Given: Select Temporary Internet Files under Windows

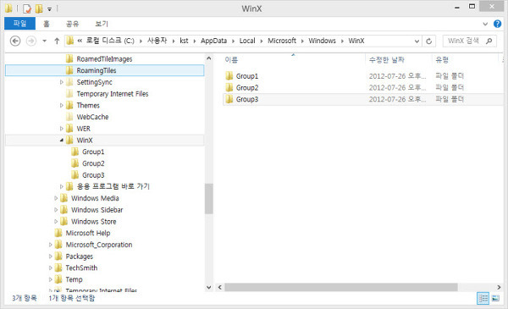Looking at the screenshot, I should (x=113, y=94).
